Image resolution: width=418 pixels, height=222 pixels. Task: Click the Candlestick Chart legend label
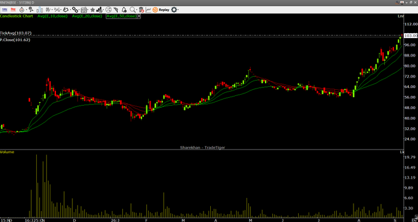pyautogui.click(x=17, y=16)
